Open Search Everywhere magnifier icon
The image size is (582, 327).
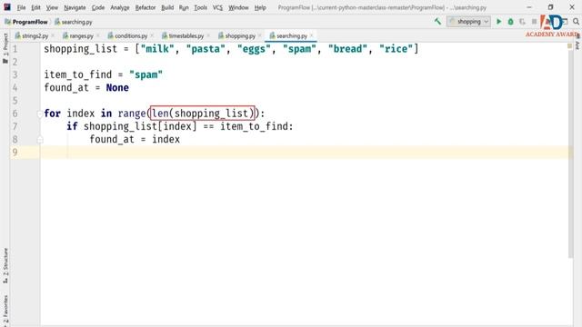click(x=576, y=22)
